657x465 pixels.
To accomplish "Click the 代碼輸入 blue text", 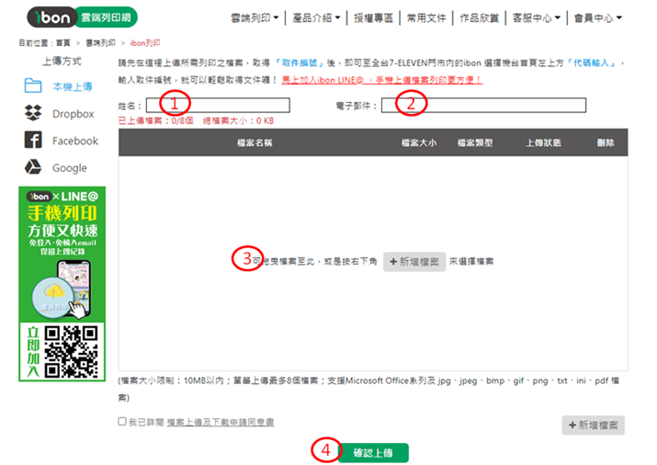I will tap(591, 62).
